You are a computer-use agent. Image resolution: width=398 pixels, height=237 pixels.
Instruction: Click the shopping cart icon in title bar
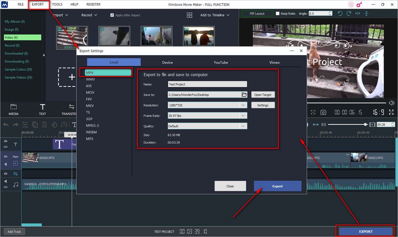[351, 4]
